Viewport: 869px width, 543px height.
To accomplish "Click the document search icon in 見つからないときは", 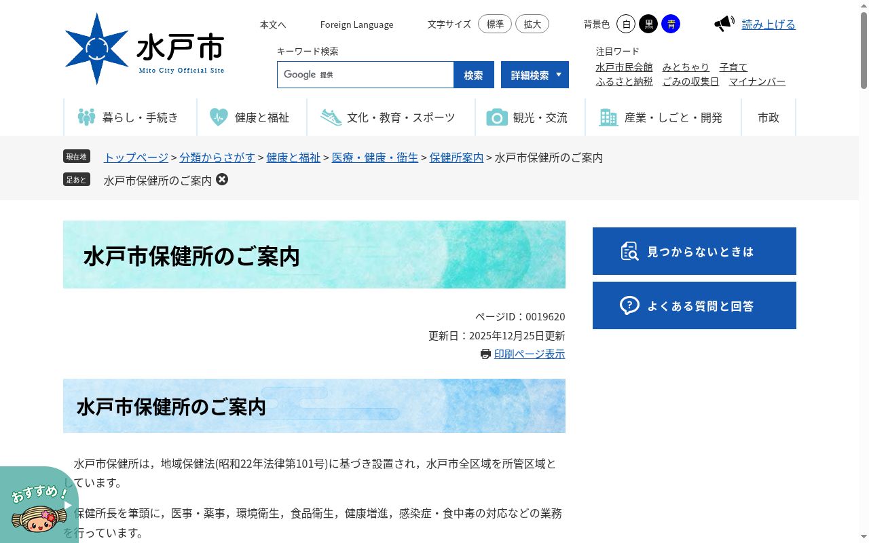I will click(x=629, y=251).
